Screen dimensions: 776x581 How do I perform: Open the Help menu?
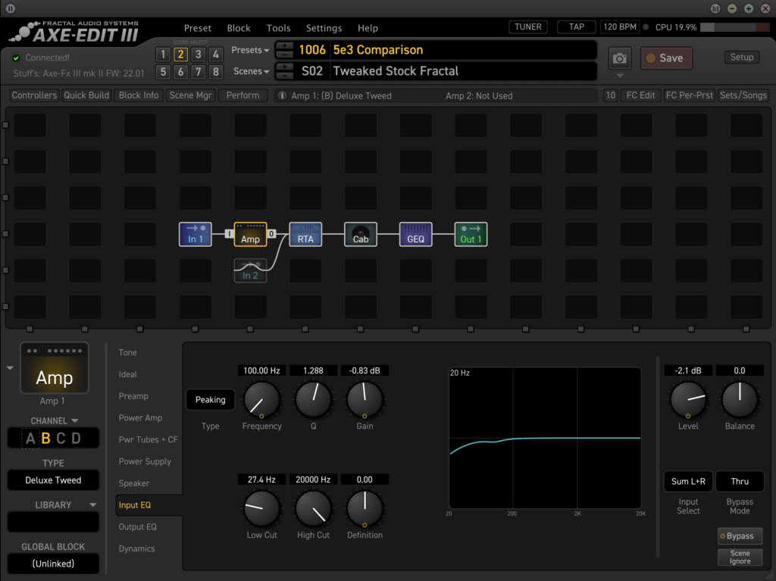[368, 28]
